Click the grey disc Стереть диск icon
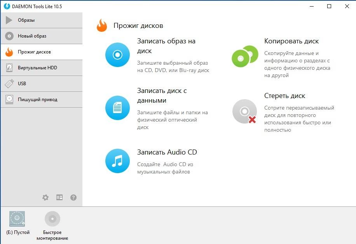The width and height of the screenshot is (356, 244). click(244, 112)
